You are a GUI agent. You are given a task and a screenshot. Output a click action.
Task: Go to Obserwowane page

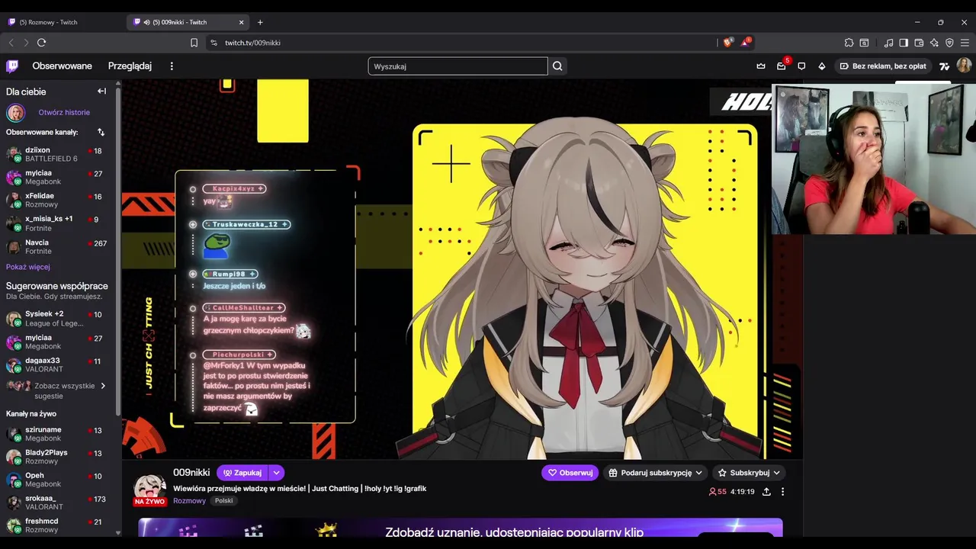tap(63, 66)
